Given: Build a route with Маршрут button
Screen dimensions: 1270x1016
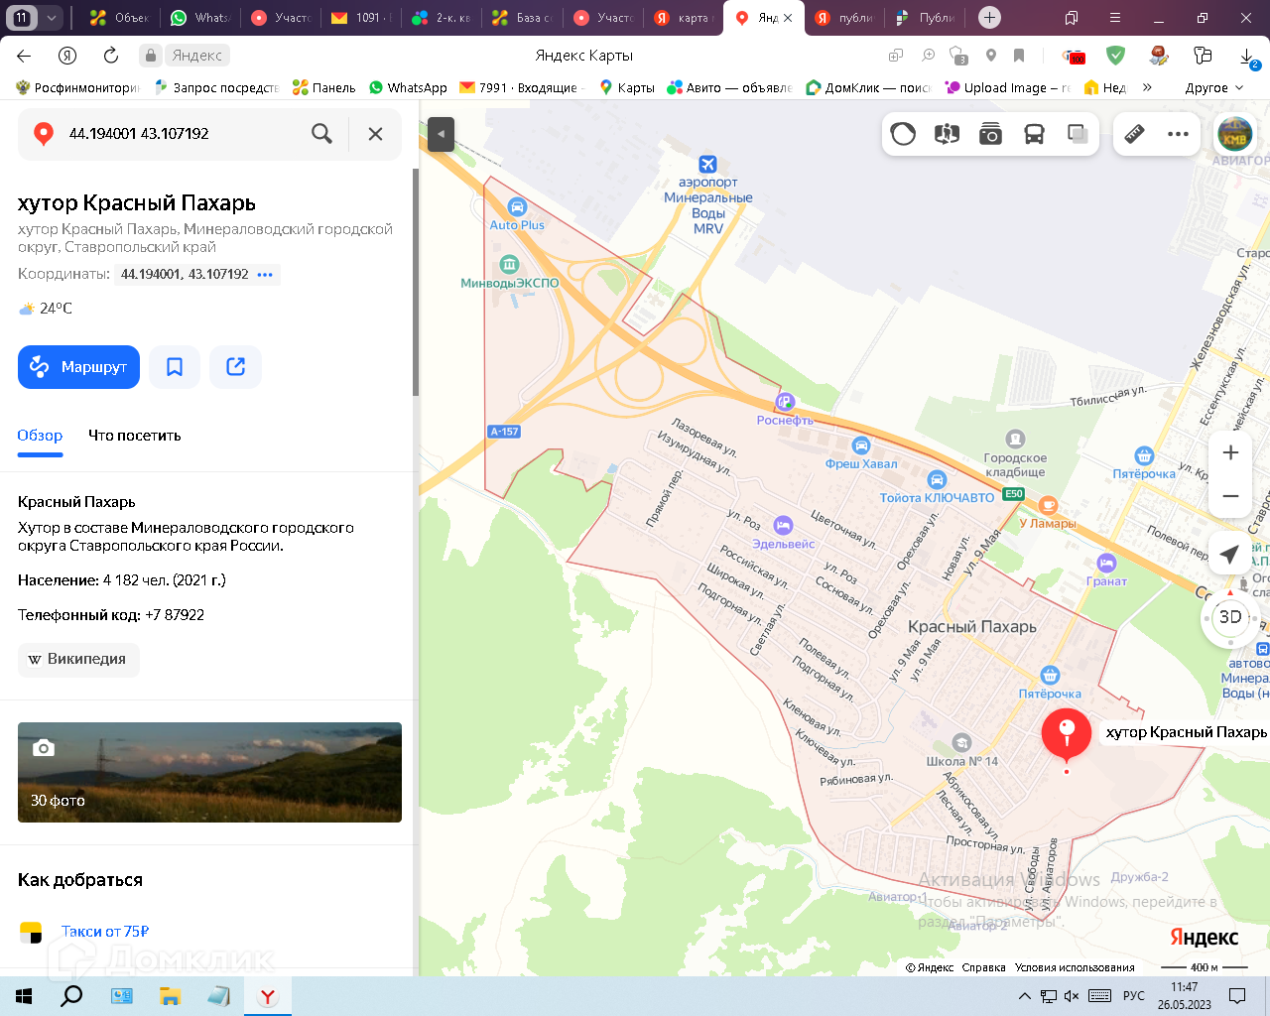Looking at the screenshot, I should click(x=78, y=367).
